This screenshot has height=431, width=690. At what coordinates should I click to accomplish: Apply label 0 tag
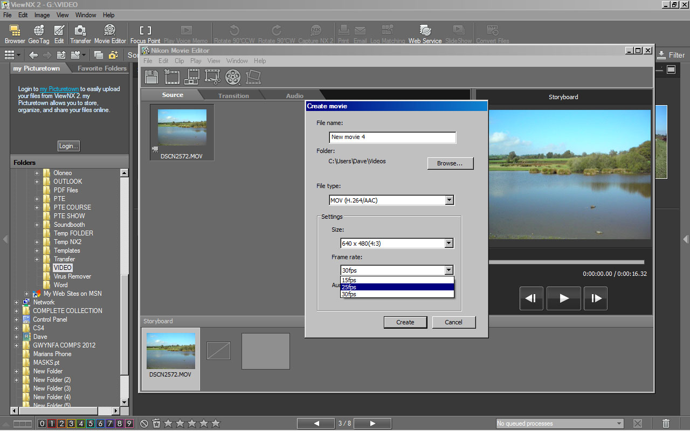42,423
